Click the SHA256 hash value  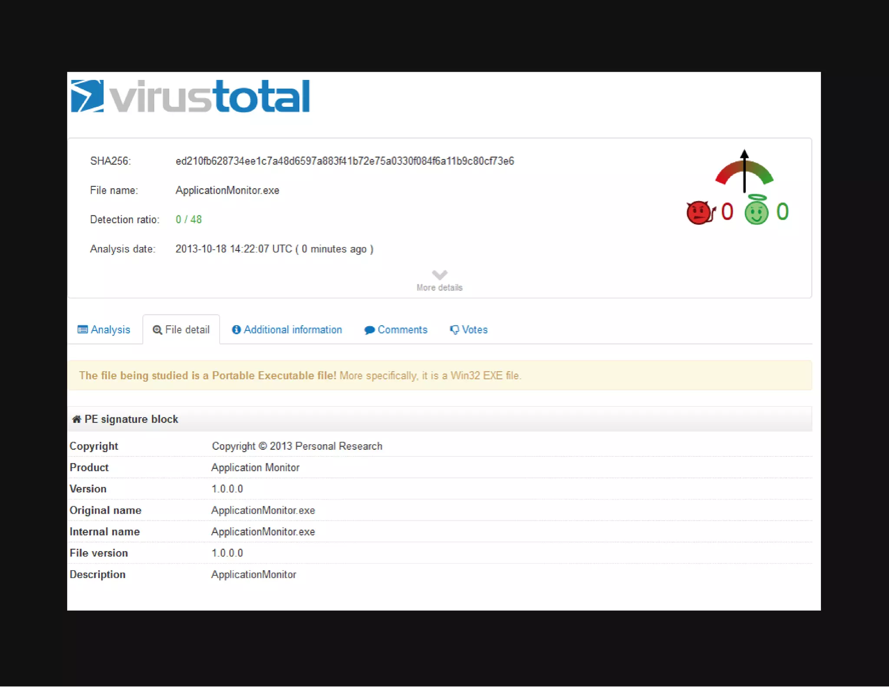point(344,161)
